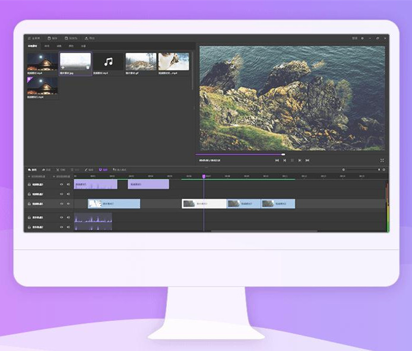Toggle eye icon on first audio track
Image resolution: width=412 pixels, height=351 pixels.
62,217
